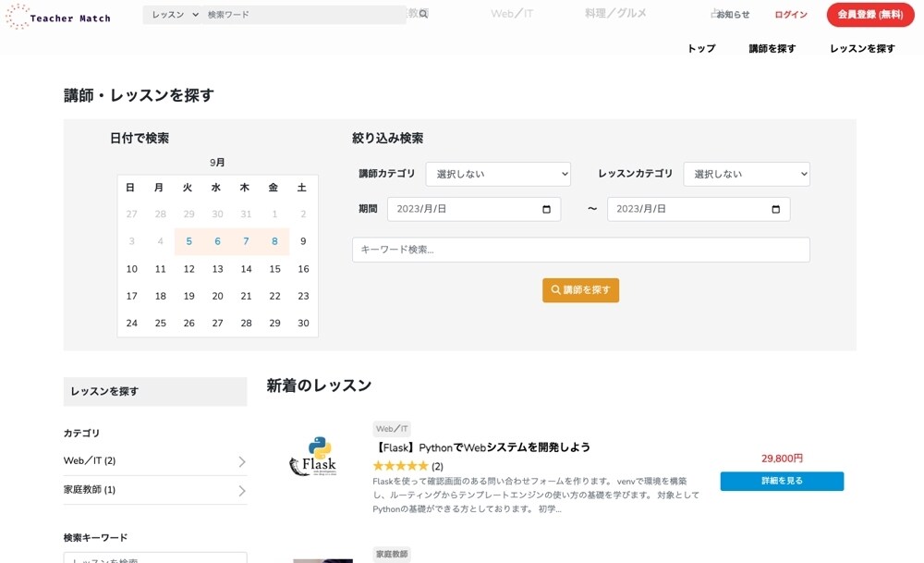
Task: Select September 9 on the calendar
Action: (303, 241)
